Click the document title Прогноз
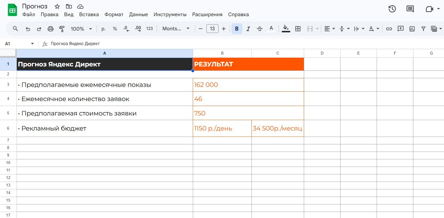 [35, 6]
